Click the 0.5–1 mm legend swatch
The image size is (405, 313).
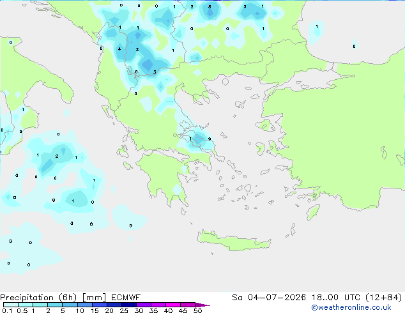26,305
